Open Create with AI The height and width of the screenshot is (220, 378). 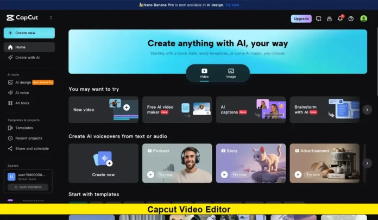click(29, 58)
